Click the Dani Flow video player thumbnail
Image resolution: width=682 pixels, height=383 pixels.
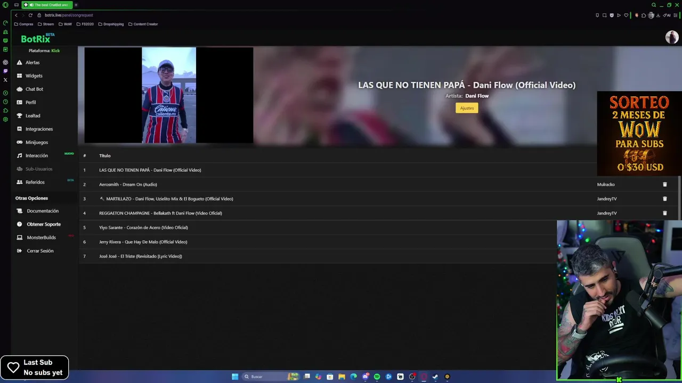(169, 95)
